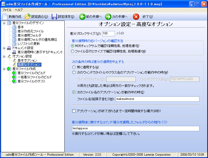
Task: Open 差分ファイルのテスト in the tree
Action: 31,81
